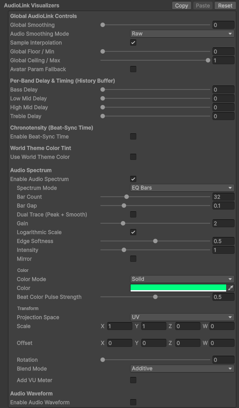Viewport: 239px width, 408px height.
Task: Click the Scale W input field
Action: point(222,326)
